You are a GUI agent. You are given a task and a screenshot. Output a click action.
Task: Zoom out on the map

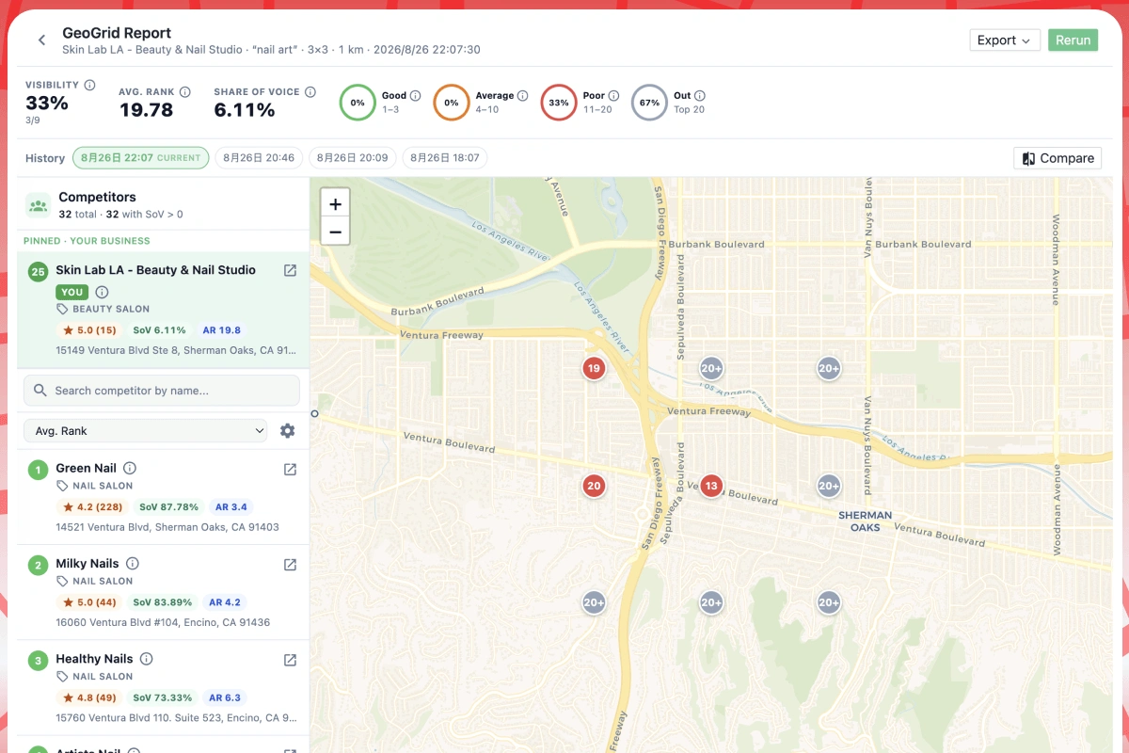coord(335,231)
